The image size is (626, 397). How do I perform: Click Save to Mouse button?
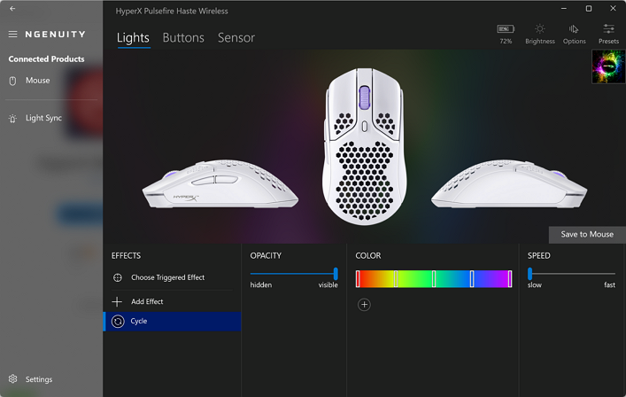[x=587, y=235]
